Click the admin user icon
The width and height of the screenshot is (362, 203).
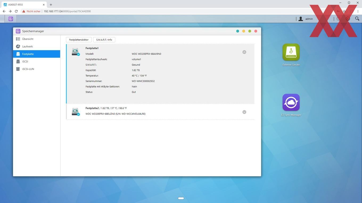click(301, 19)
